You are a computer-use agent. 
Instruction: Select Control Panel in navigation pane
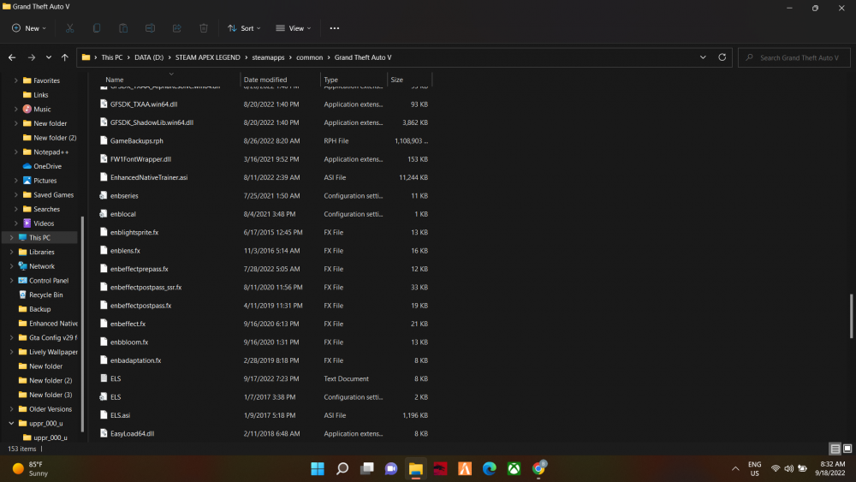tap(49, 281)
